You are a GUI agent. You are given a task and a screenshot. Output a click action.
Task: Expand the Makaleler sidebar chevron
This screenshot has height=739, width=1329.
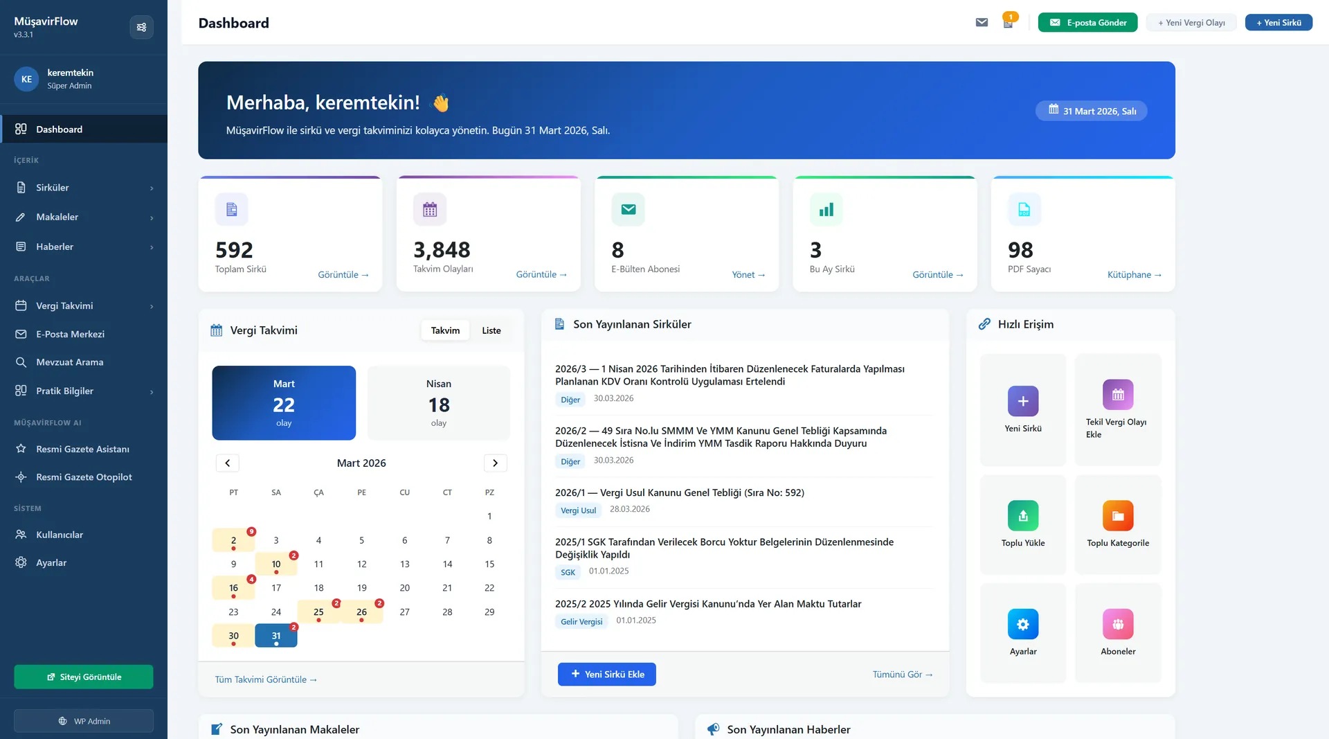(x=152, y=217)
